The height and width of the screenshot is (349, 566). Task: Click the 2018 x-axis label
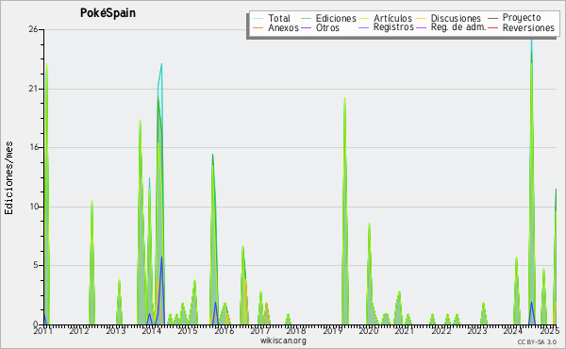tap(296, 331)
